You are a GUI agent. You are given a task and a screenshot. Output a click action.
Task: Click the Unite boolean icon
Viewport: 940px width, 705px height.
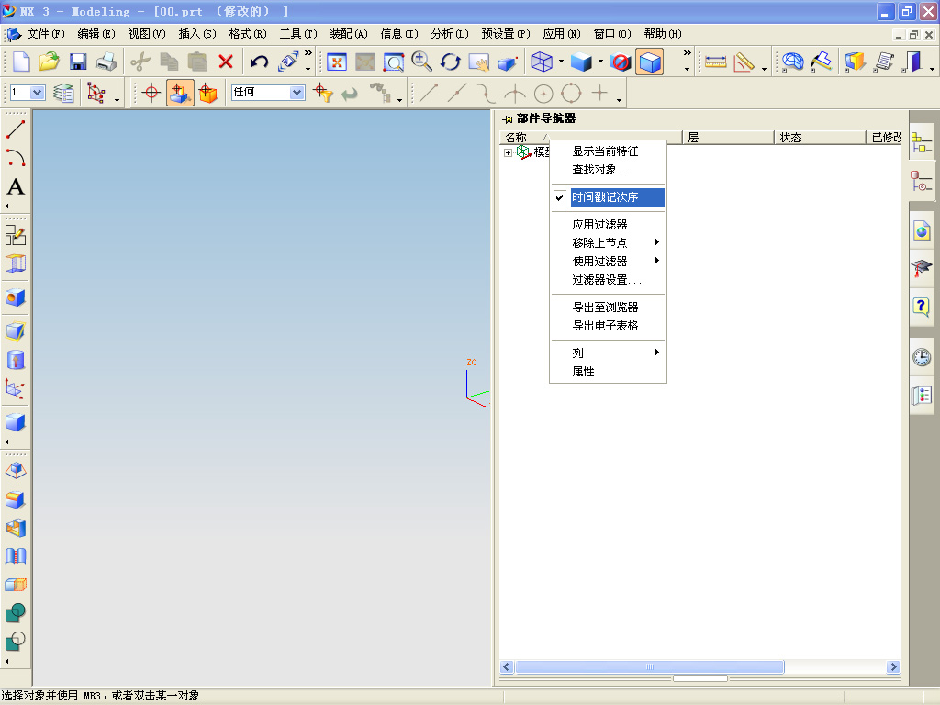pyautogui.click(x=15, y=612)
